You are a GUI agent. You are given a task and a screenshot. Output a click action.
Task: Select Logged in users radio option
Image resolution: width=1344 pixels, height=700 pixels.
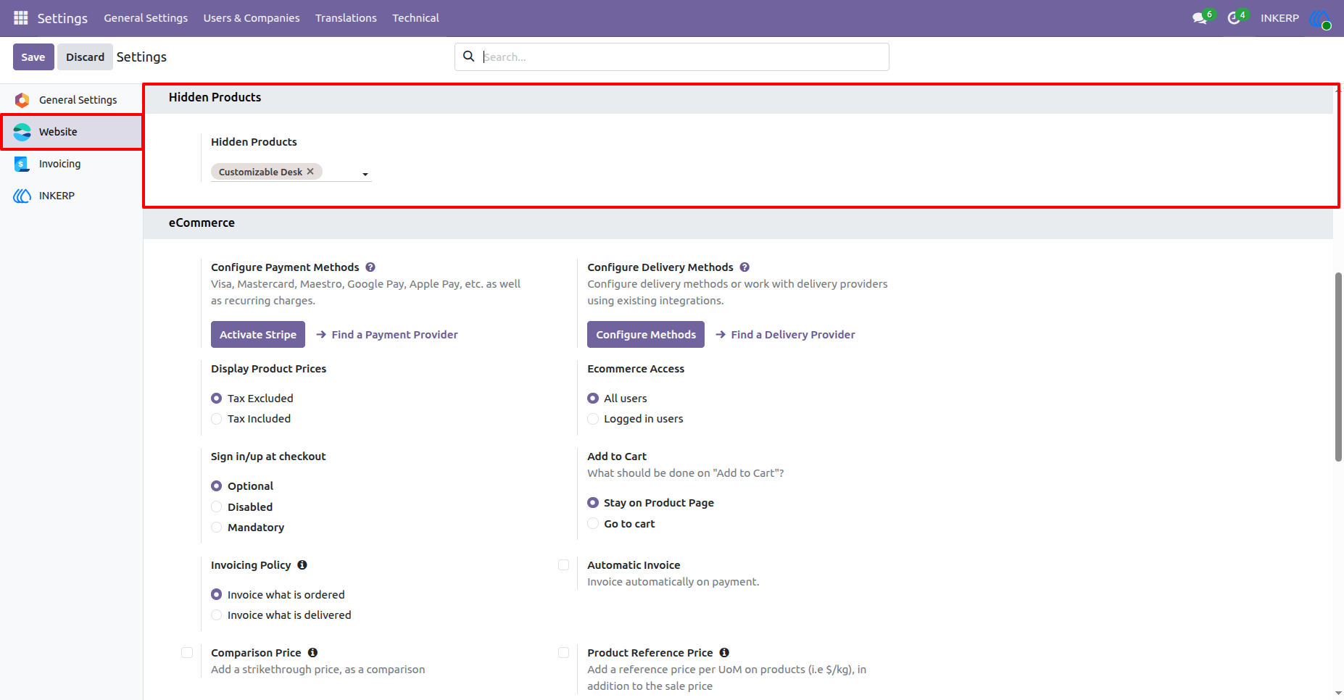click(x=593, y=419)
